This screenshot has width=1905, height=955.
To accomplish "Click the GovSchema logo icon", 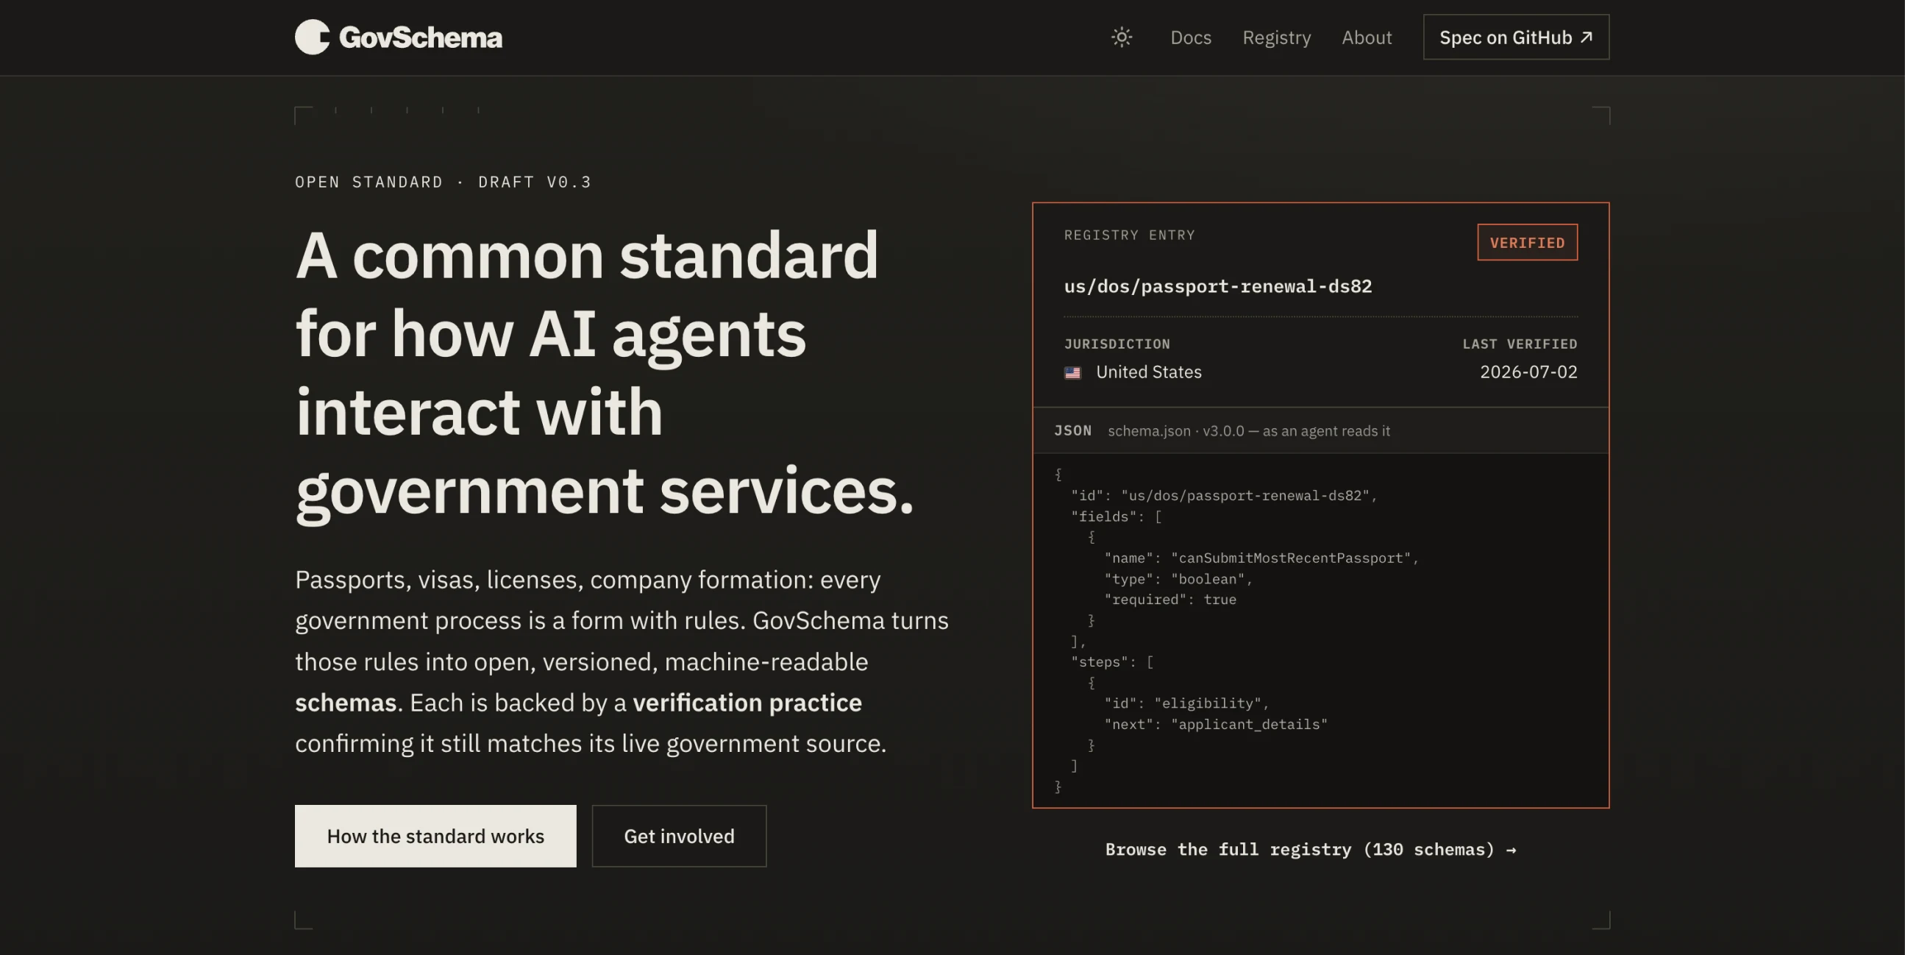I will pos(312,37).
